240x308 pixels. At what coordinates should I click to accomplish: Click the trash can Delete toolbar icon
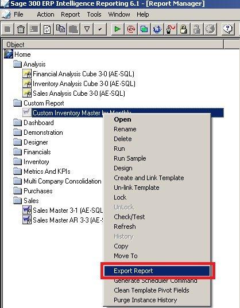21,29
